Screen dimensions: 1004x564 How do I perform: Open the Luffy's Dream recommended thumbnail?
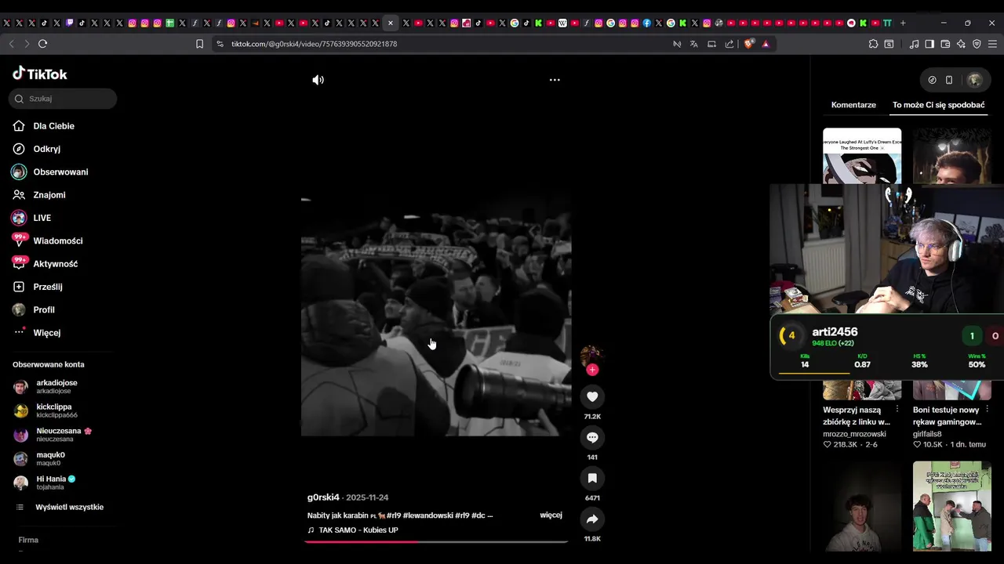coord(862,156)
